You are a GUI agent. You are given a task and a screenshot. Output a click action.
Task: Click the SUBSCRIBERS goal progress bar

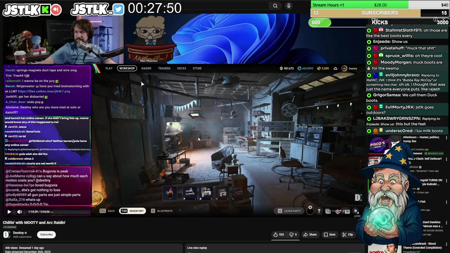[380, 13]
